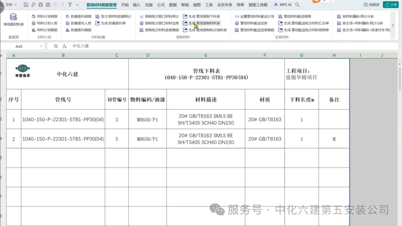Click the zoom lens icon beside fx
The image size is (402, 226).
[55, 46]
